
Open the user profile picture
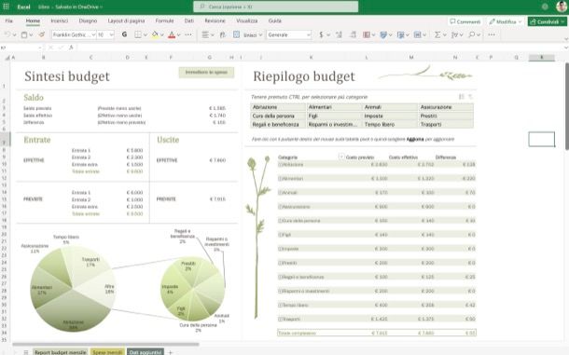pyautogui.click(x=562, y=7)
